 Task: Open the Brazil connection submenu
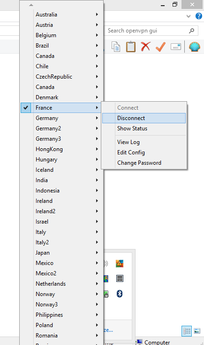[x=61, y=46]
